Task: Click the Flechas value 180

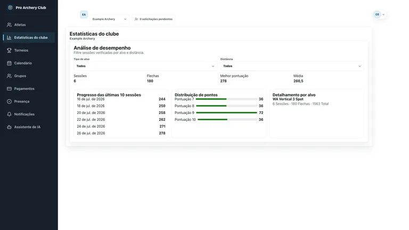Action: (150, 81)
